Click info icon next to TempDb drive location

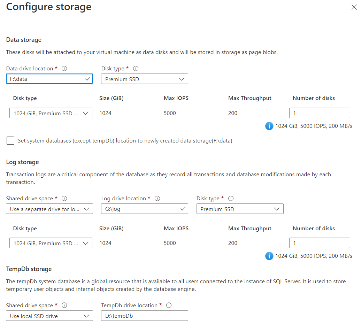pyautogui.click(x=169, y=306)
